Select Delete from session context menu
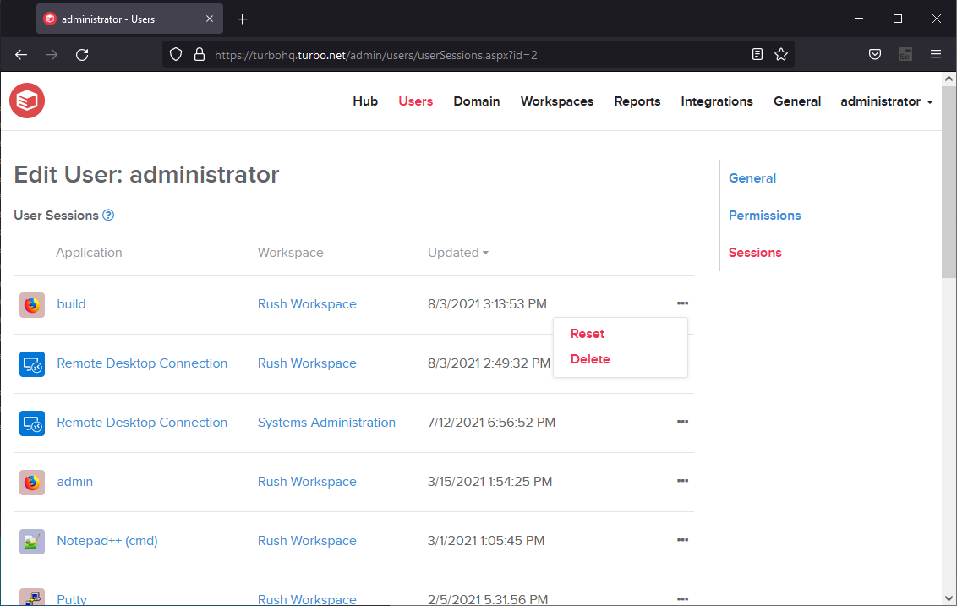 (590, 359)
